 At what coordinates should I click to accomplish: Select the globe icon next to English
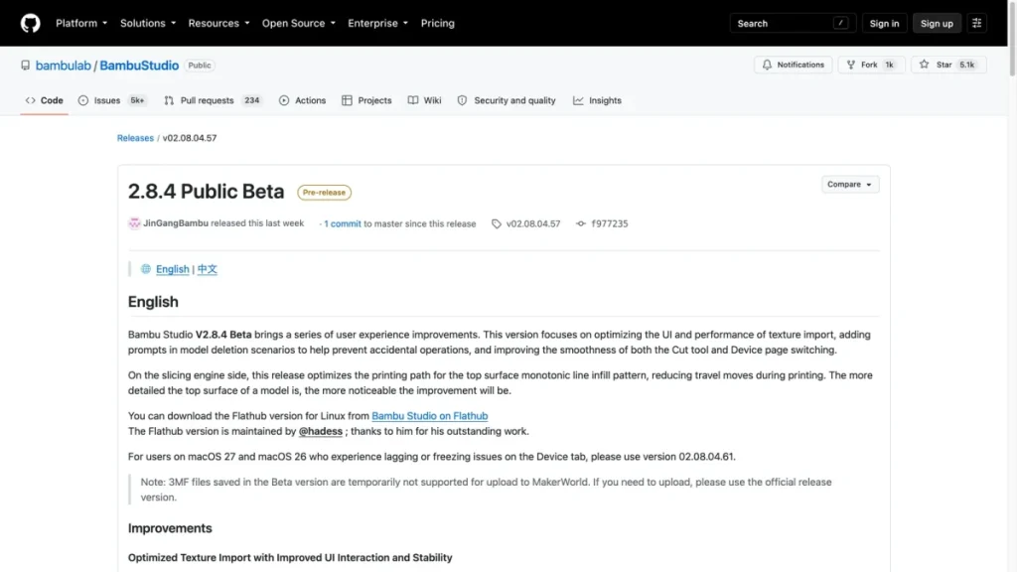click(x=146, y=269)
